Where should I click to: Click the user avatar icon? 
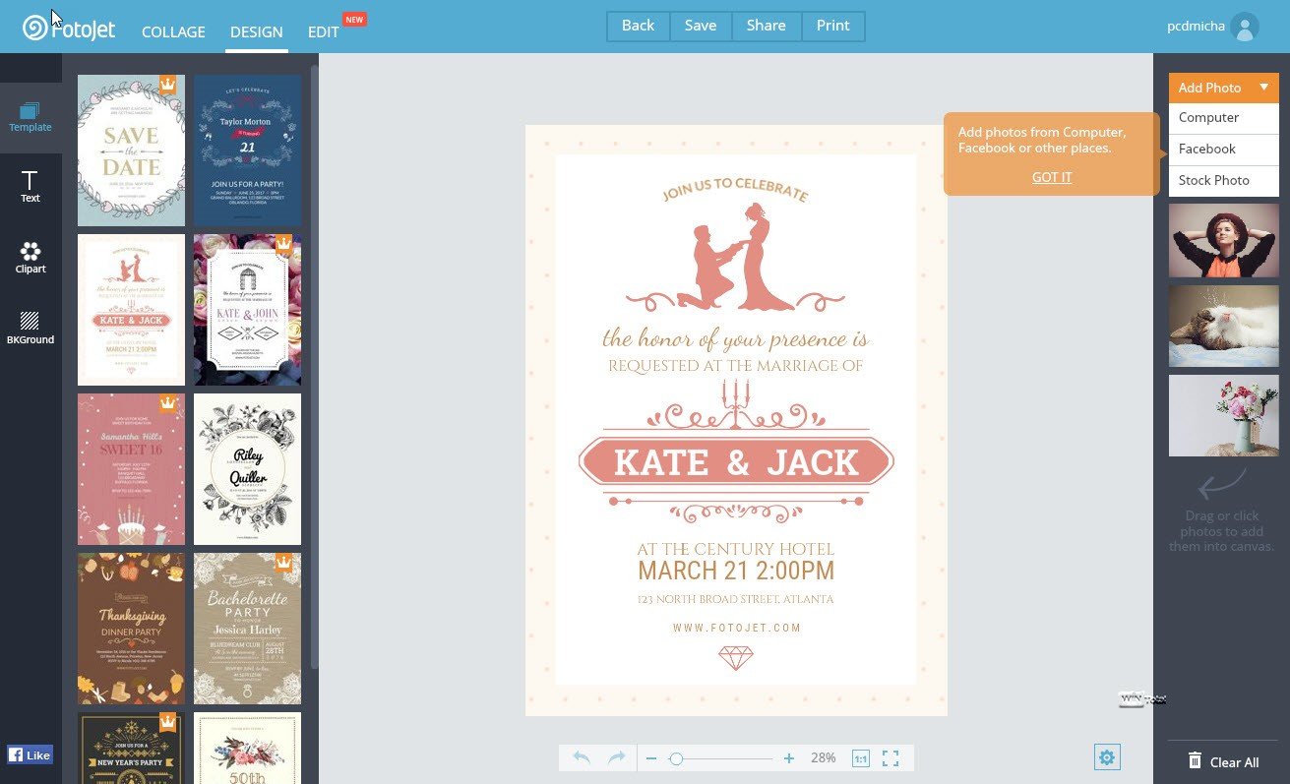tap(1245, 27)
